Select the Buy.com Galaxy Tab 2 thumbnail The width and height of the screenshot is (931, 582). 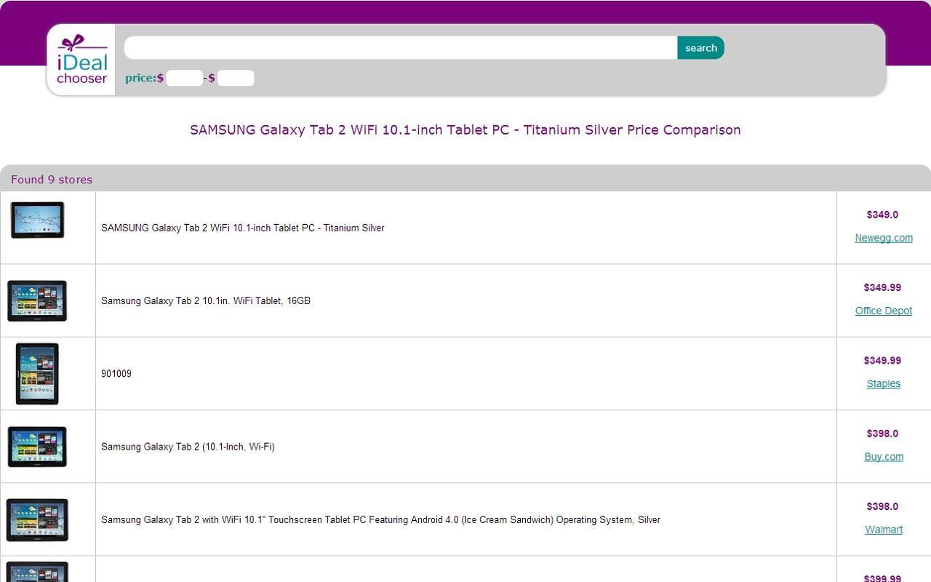pyautogui.click(x=37, y=447)
